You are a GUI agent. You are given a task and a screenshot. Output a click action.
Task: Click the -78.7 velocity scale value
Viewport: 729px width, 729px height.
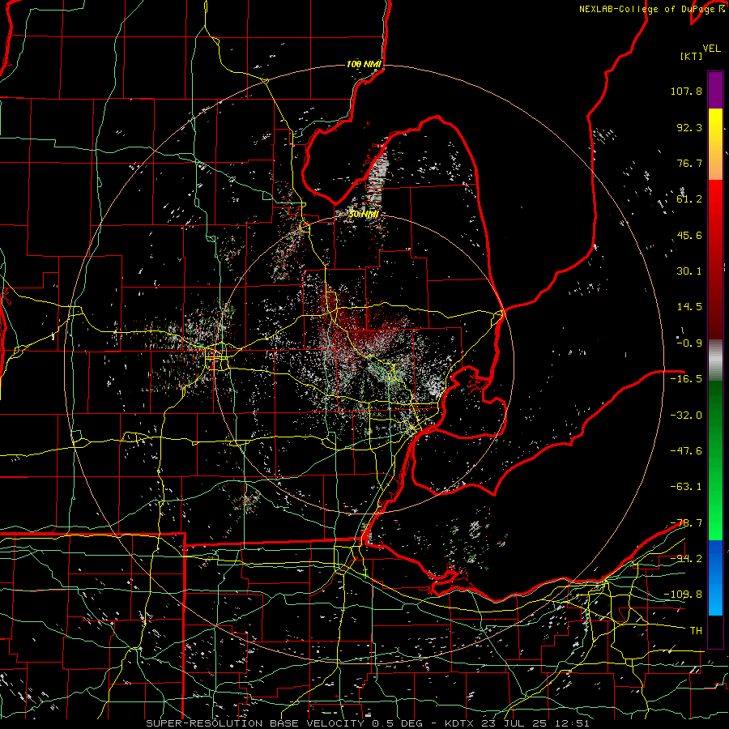tap(686, 522)
